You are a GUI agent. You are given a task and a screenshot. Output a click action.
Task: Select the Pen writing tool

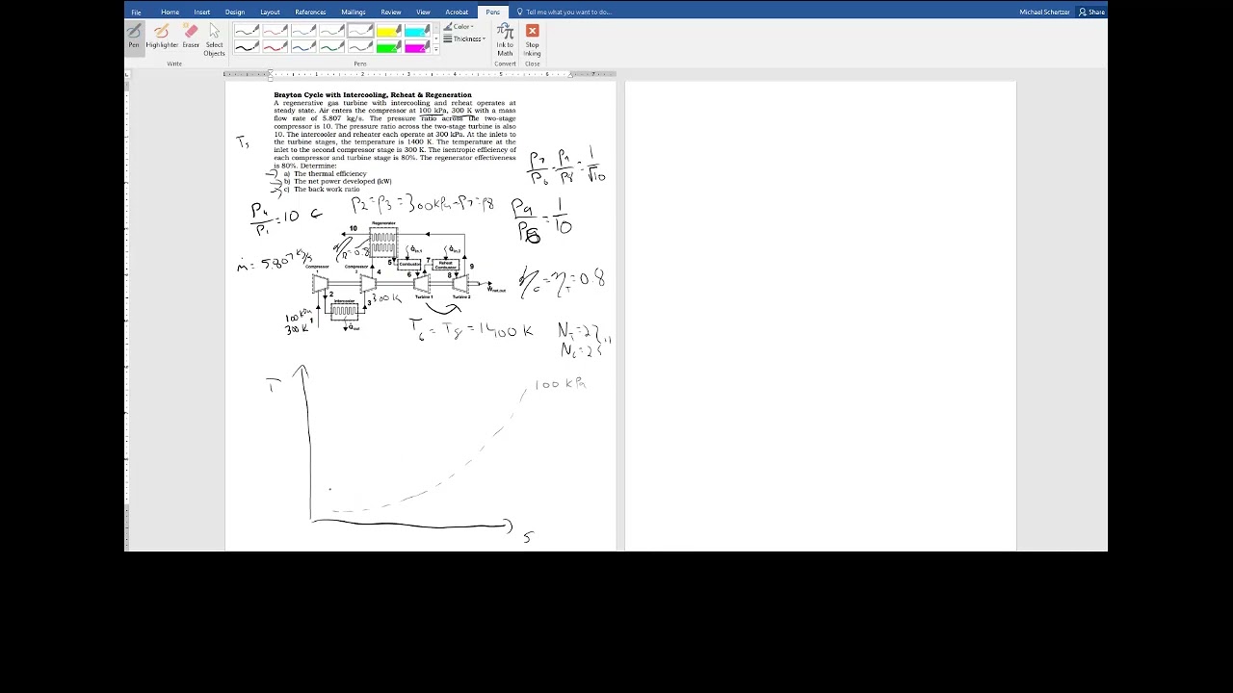pyautogui.click(x=134, y=37)
